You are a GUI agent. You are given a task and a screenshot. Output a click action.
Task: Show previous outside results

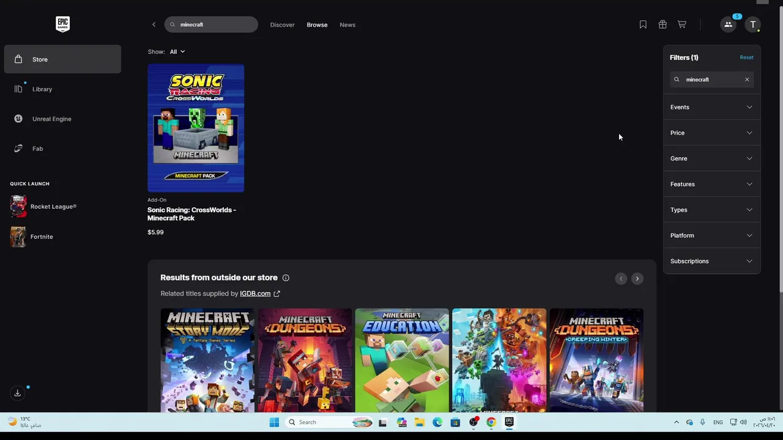[x=621, y=279]
